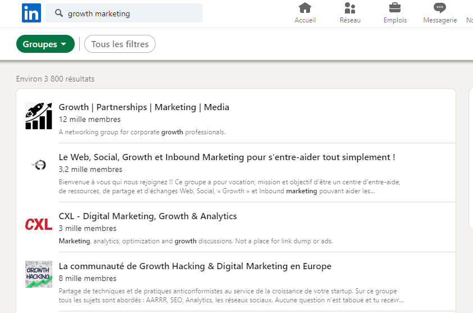The height and width of the screenshot is (313, 473).
Task: Open CXL - Digital Marketing, Growth & Analytics
Action: pos(148,216)
